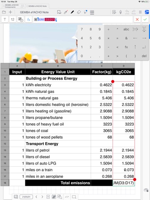This screenshot has height=200, width=150.
Task: Open the daily notebook icon in bottom bar
Action: 16,197
